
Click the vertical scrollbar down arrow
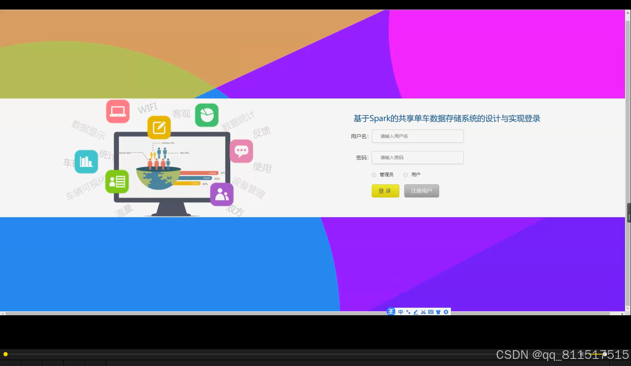[x=628, y=309]
